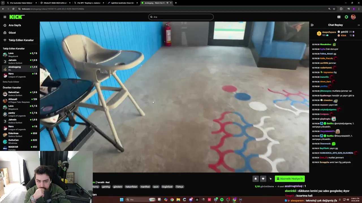The image size is (362, 203).
Task: Select the oyun tag
Action: (x=156, y=187)
